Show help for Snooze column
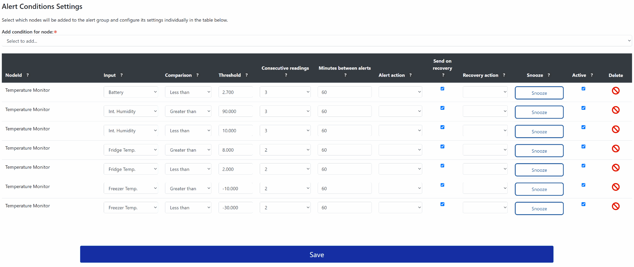Image resolution: width=634 pixels, height=267 pixels. (549, 75)
